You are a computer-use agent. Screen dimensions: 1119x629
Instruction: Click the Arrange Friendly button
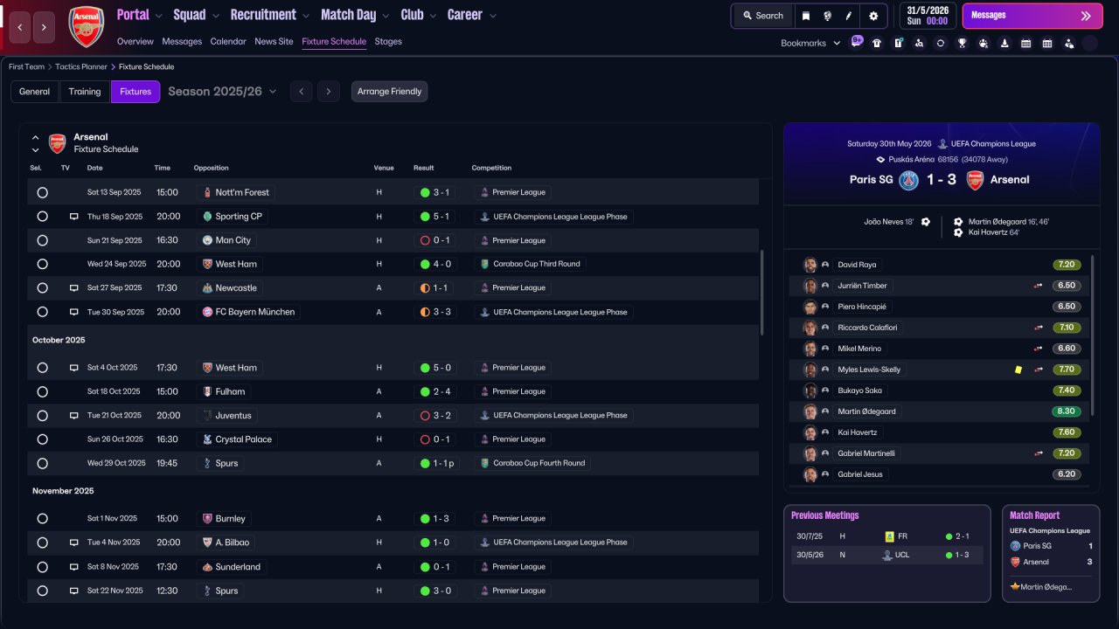tap(390, 92)
